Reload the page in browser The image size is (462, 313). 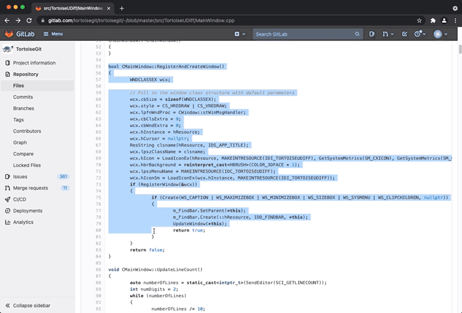(x=29, y=21)
